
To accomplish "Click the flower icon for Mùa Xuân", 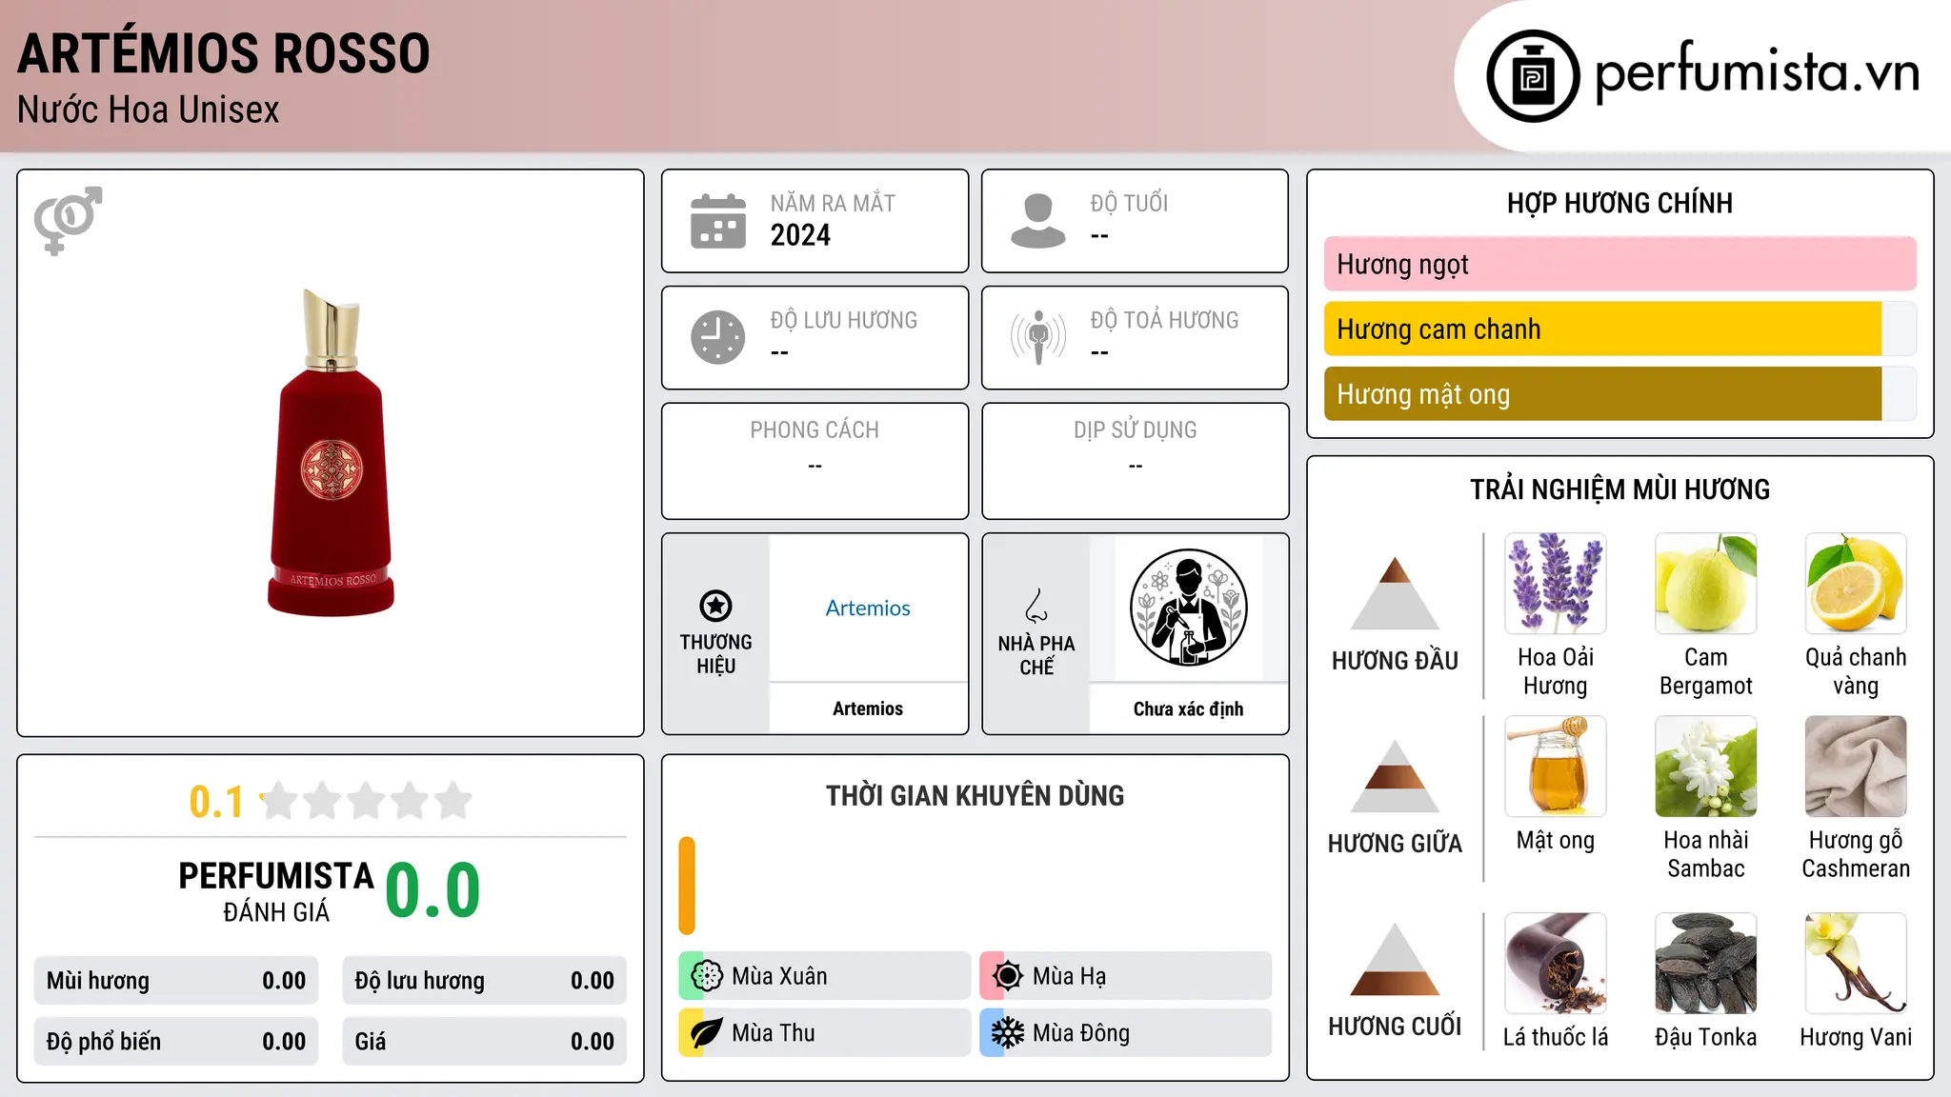I will pyautogui.click(x=707, y=976).
